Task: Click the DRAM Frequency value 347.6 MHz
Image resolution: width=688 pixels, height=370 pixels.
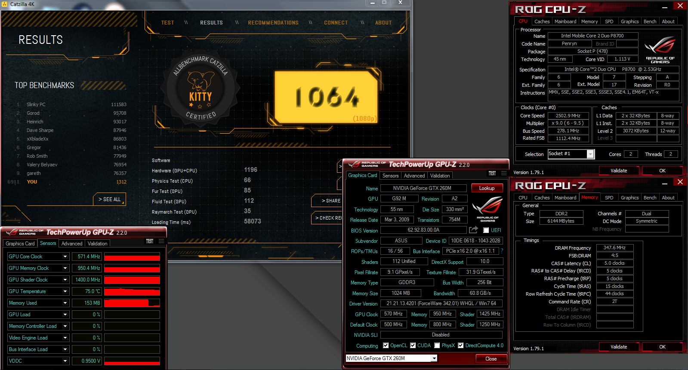Action: (614, 248)
